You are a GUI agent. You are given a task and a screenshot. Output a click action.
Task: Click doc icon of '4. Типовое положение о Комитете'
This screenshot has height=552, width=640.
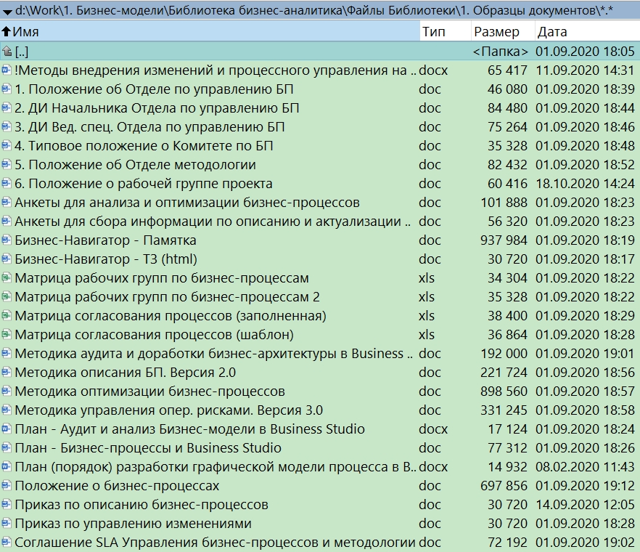[6, 145]
